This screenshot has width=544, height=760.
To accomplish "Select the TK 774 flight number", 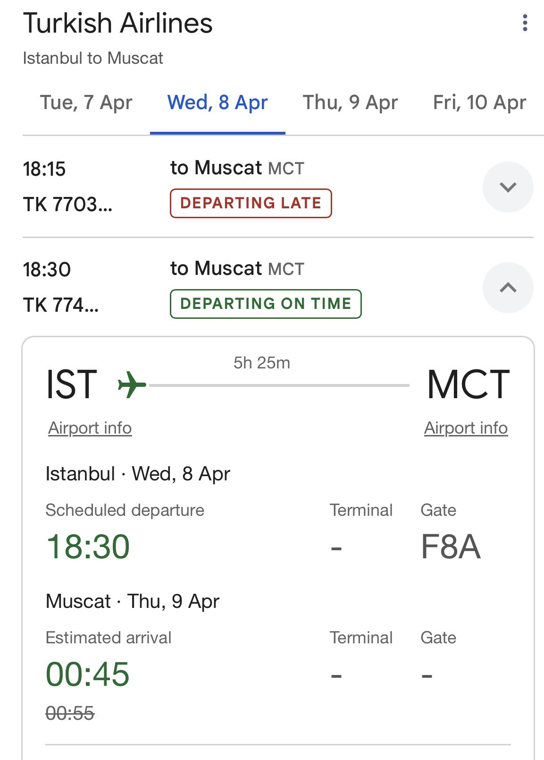I will (x=61, y=305).
